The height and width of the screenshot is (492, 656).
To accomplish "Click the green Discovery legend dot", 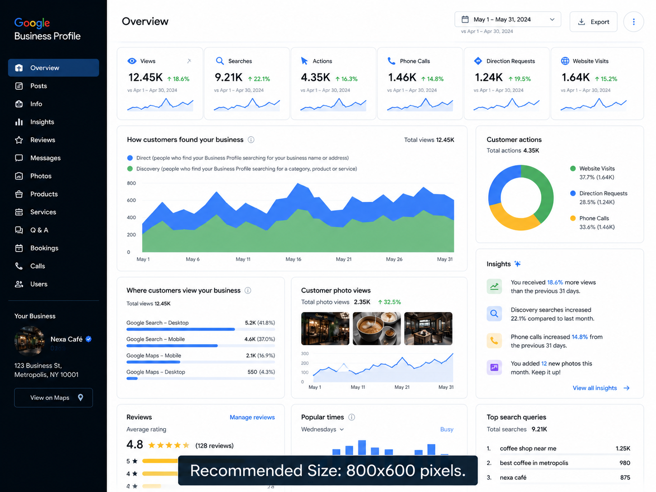I will click(x=130, y=169).
